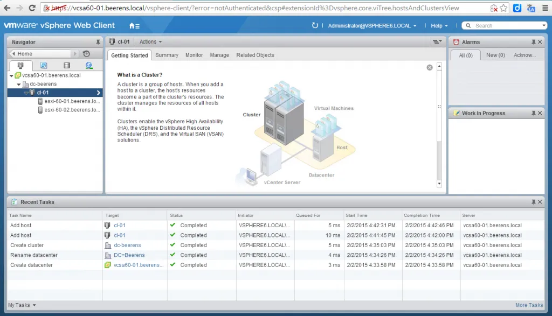Switch to the Storage navigator view

[x=66, y=65]
